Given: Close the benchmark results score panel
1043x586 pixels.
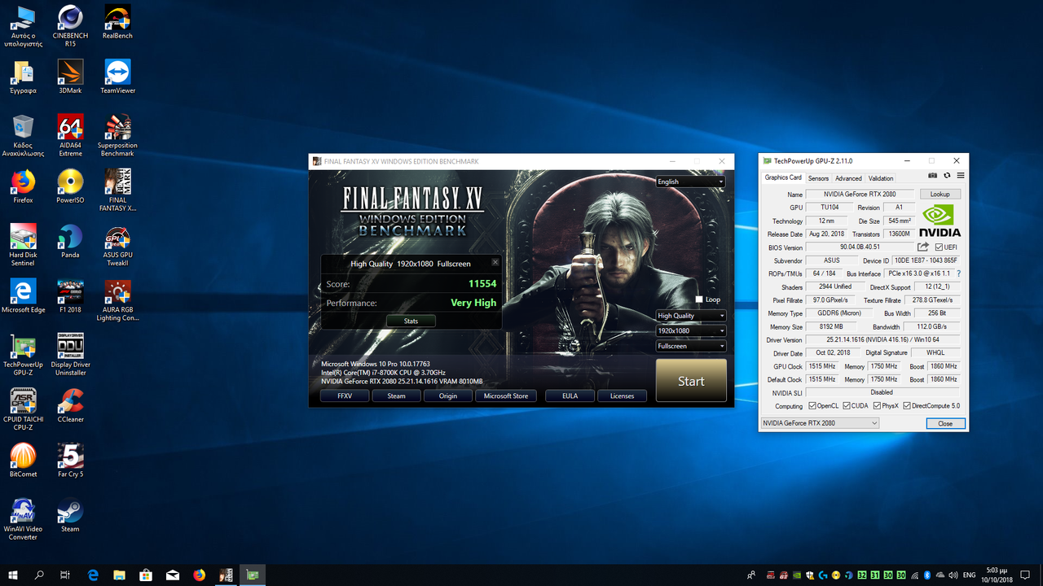Looking at the screenshot, I should point(495,263).
